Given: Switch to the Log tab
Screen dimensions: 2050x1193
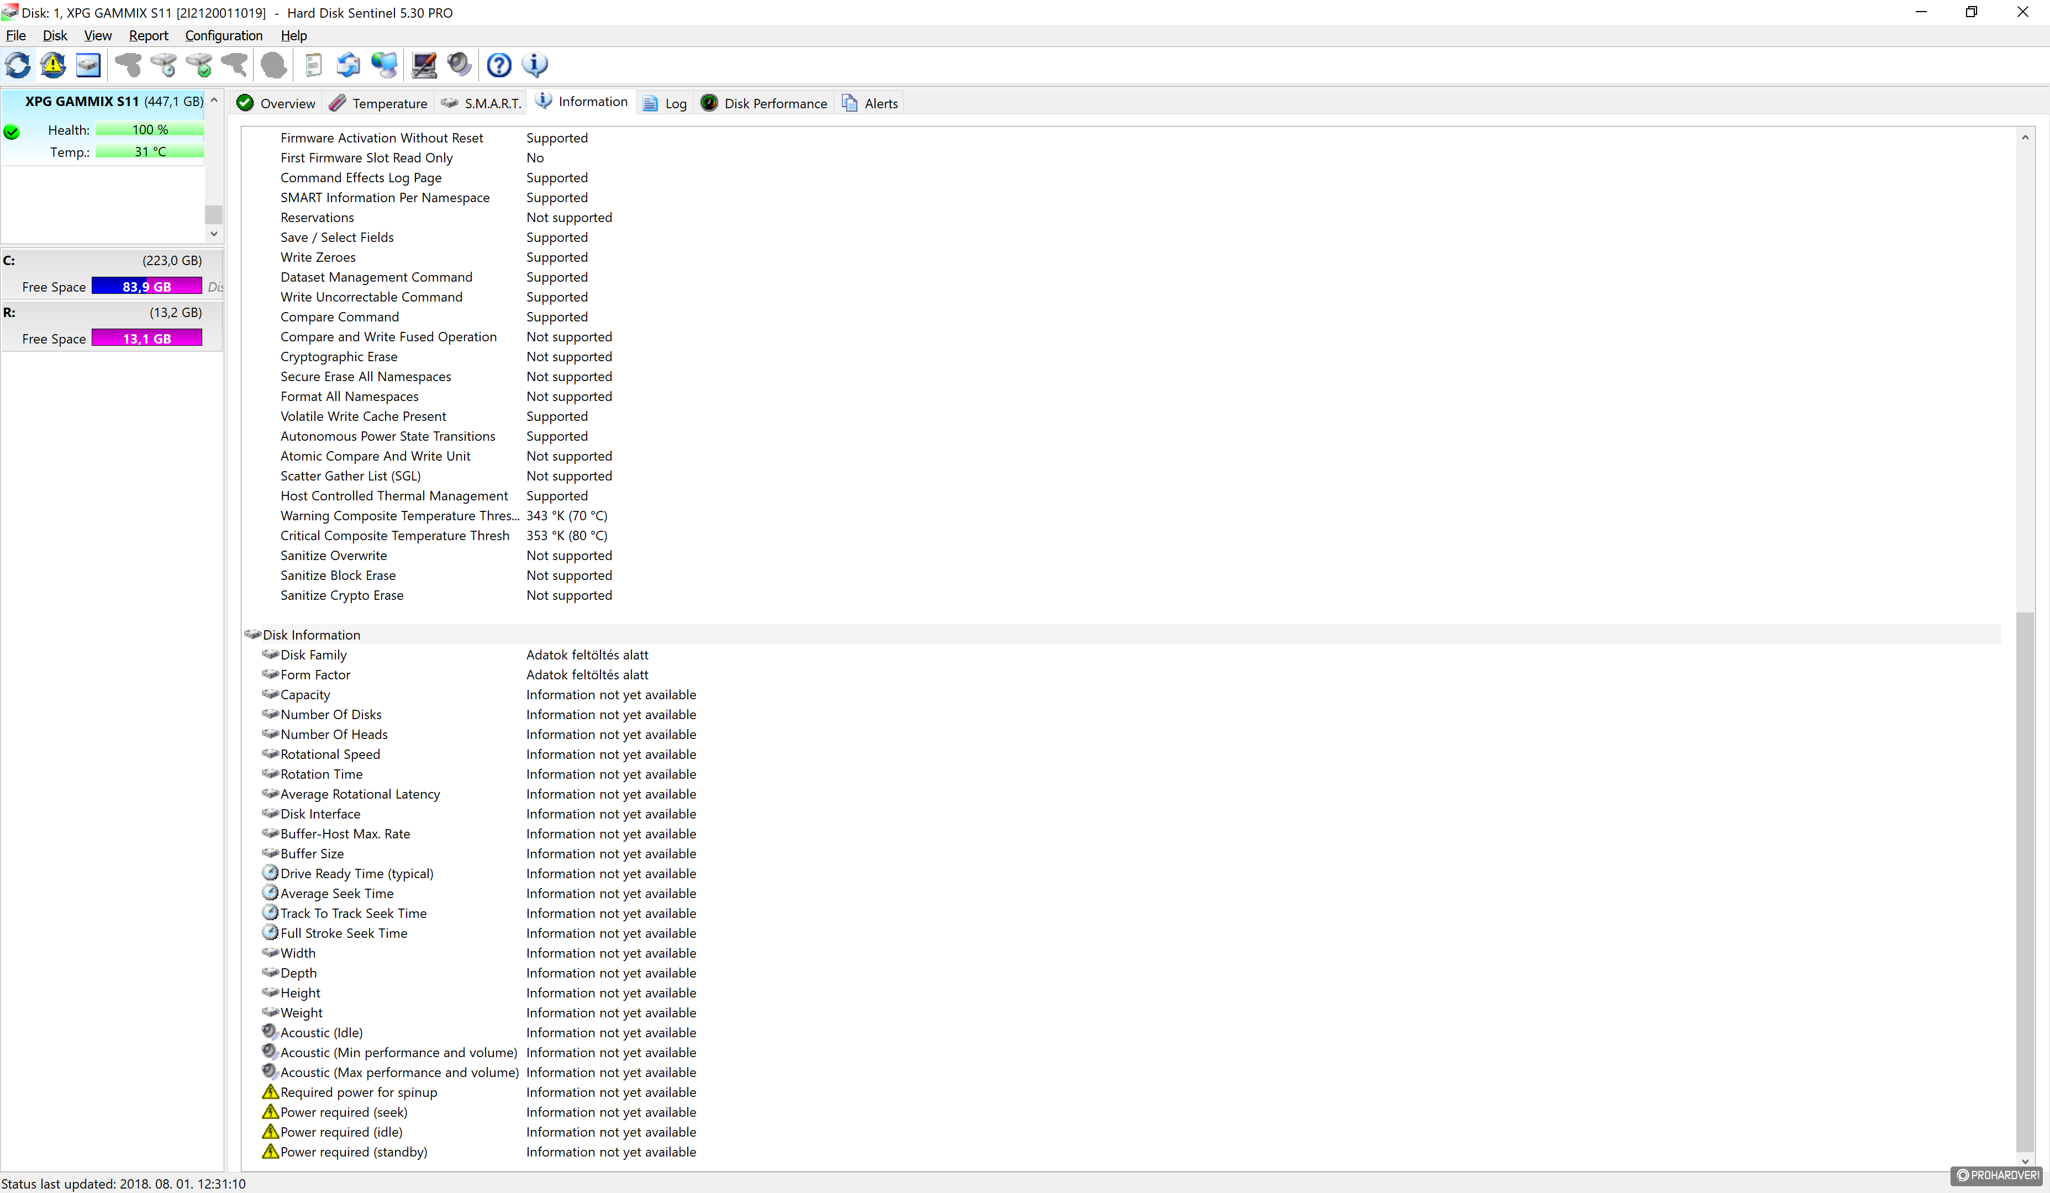Looking at the screenshot, I should click(x=666, y=103).
